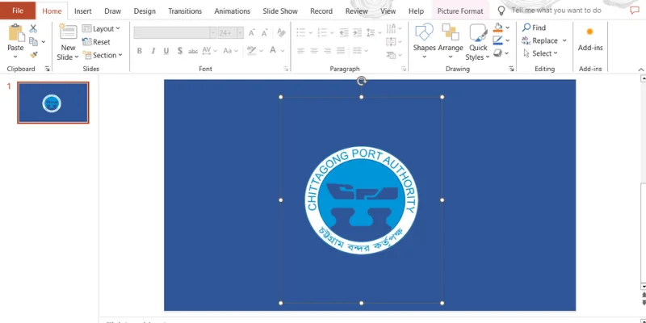The width and height of the screenshot is (646, 323).
Task: Switch to the Animations tab
Action: [x=232, y=11]
